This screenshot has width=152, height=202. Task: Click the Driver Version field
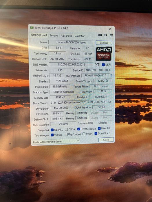[x=81, y=102]
